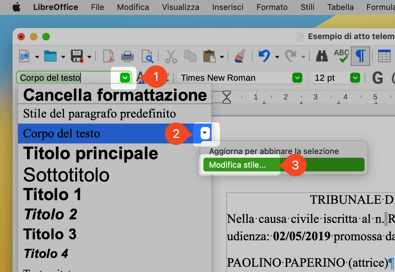Click the Redo arrow icon
This screenshot has height=272, width=395.
point(291,56)
